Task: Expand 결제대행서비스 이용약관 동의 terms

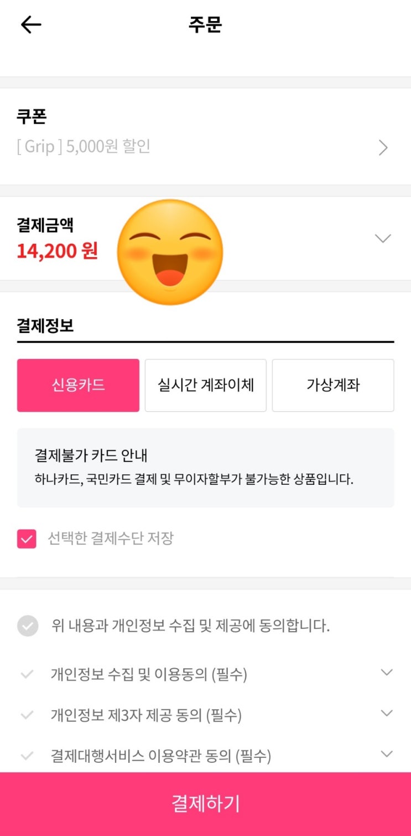Action: (387, 754)
